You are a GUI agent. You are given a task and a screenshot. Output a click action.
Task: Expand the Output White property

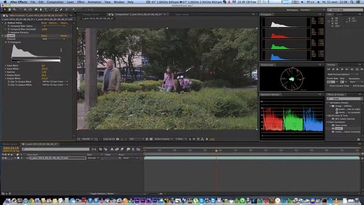point(6,79)
